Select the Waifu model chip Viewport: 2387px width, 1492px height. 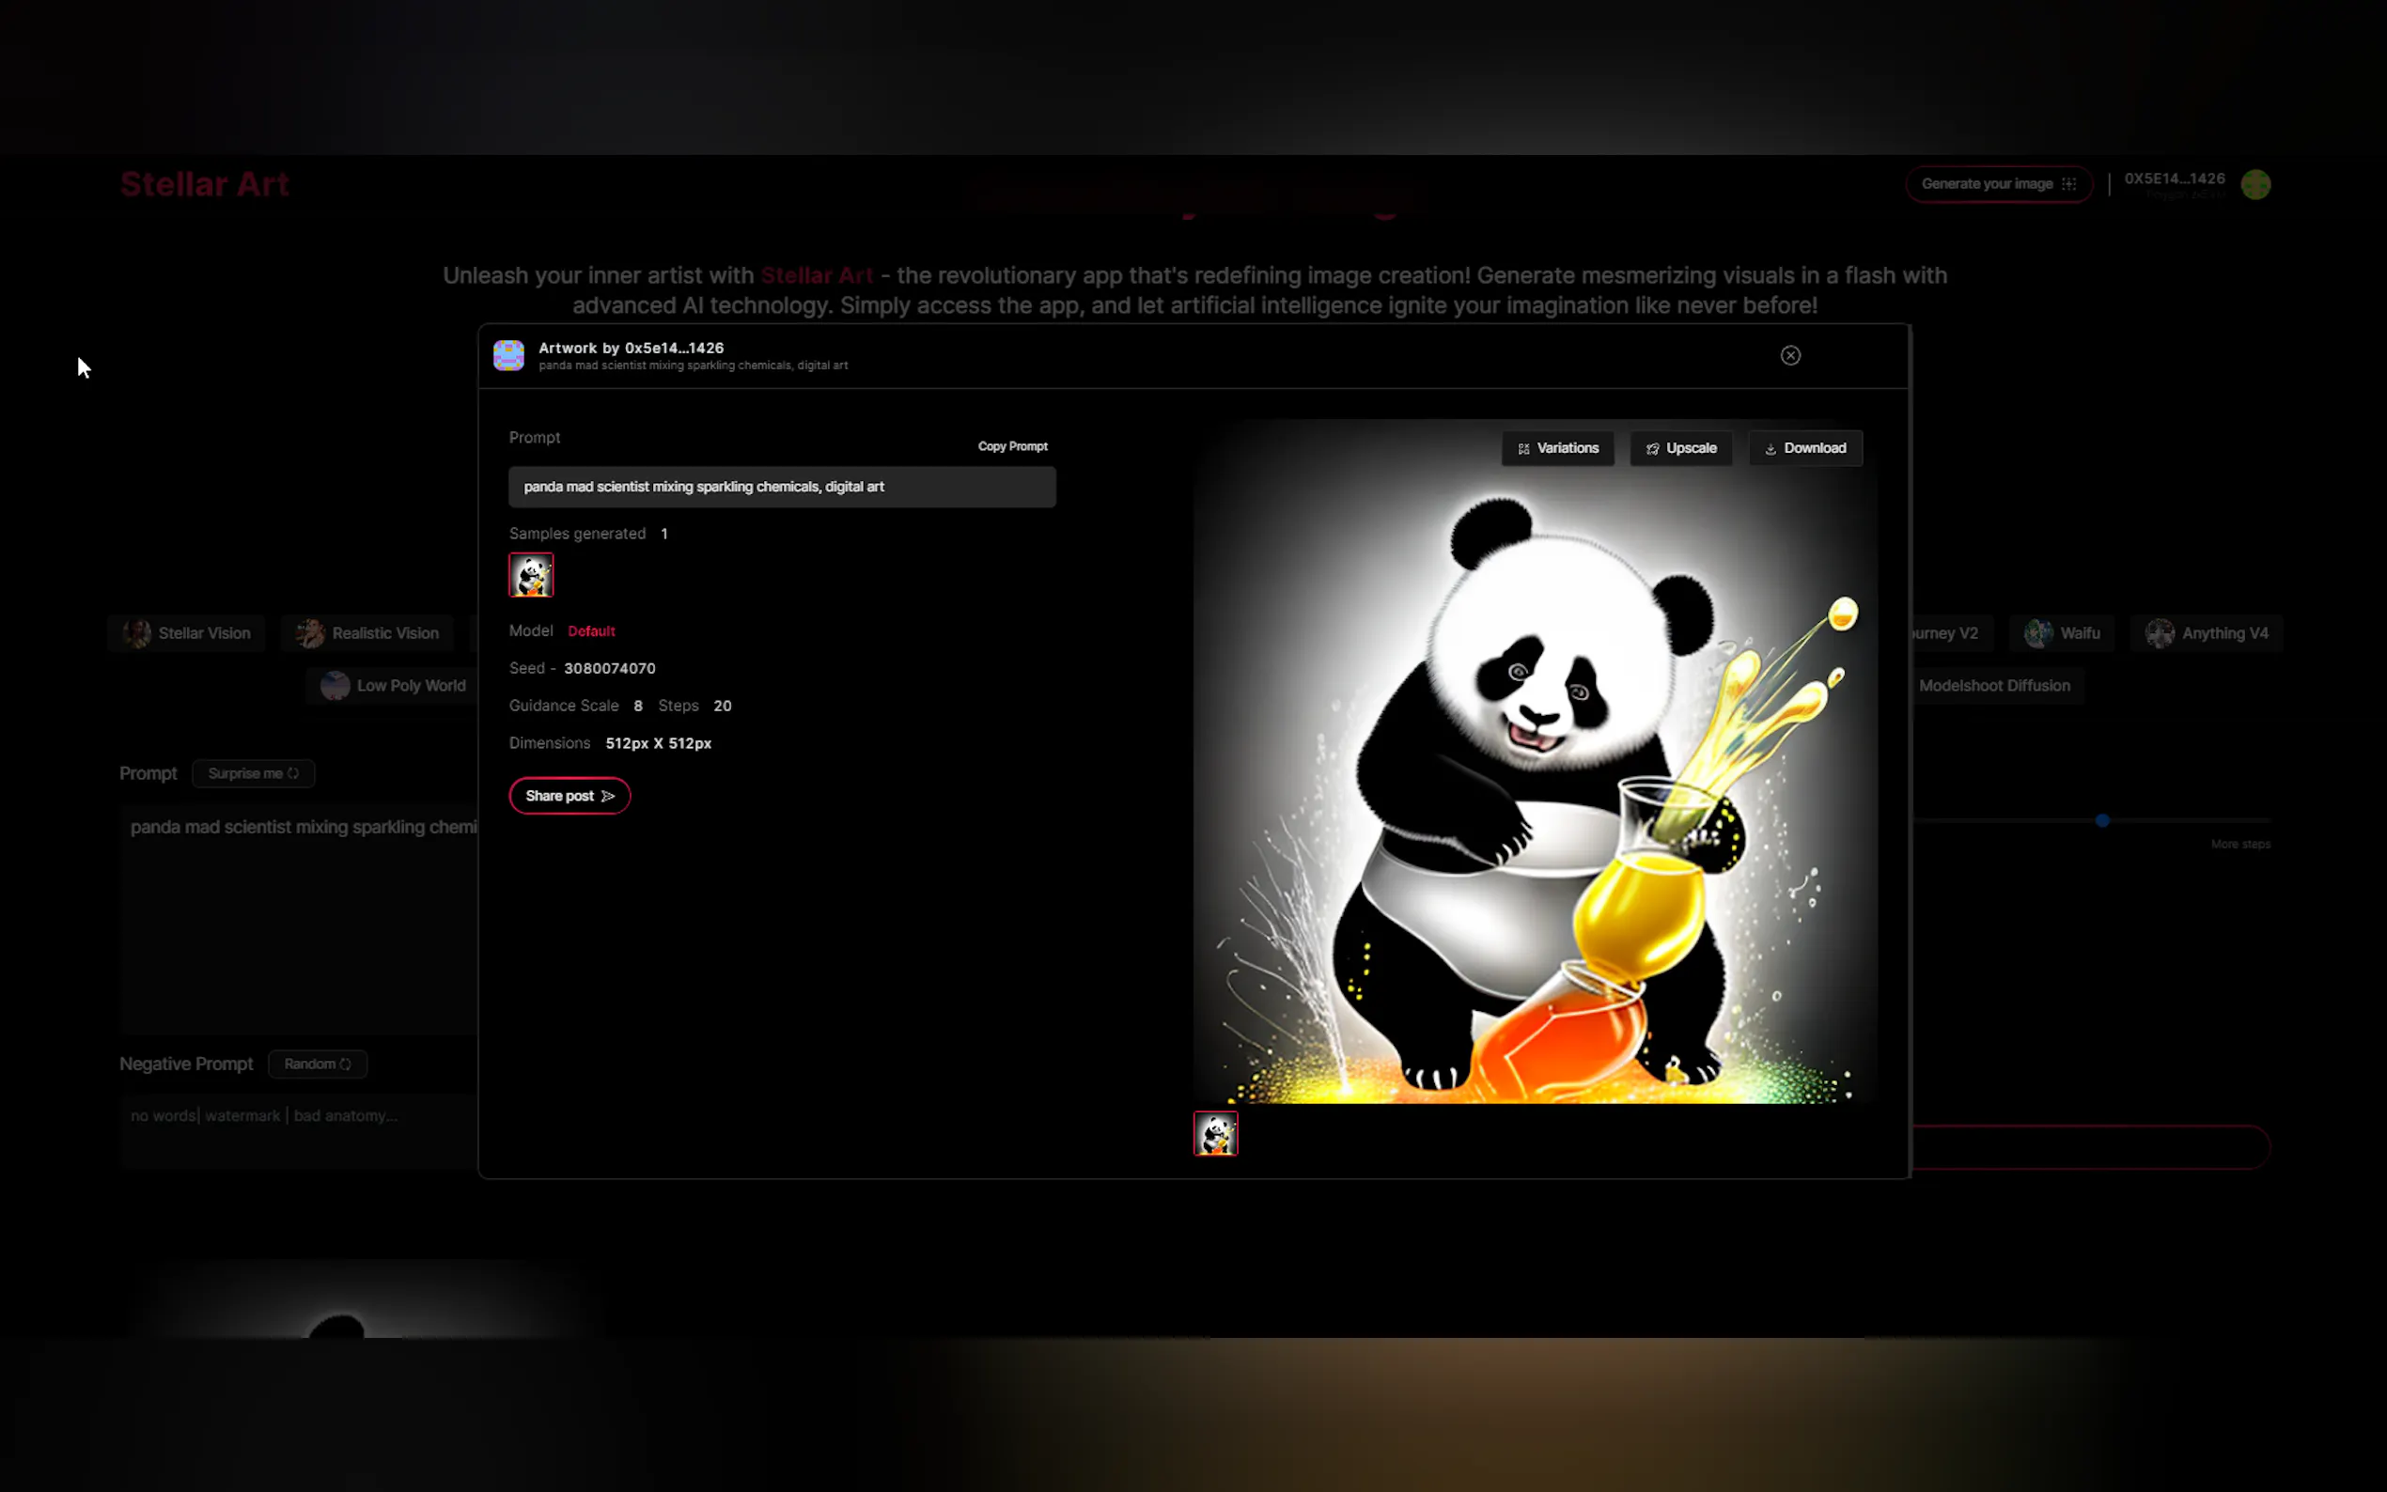coord(2061,632)
